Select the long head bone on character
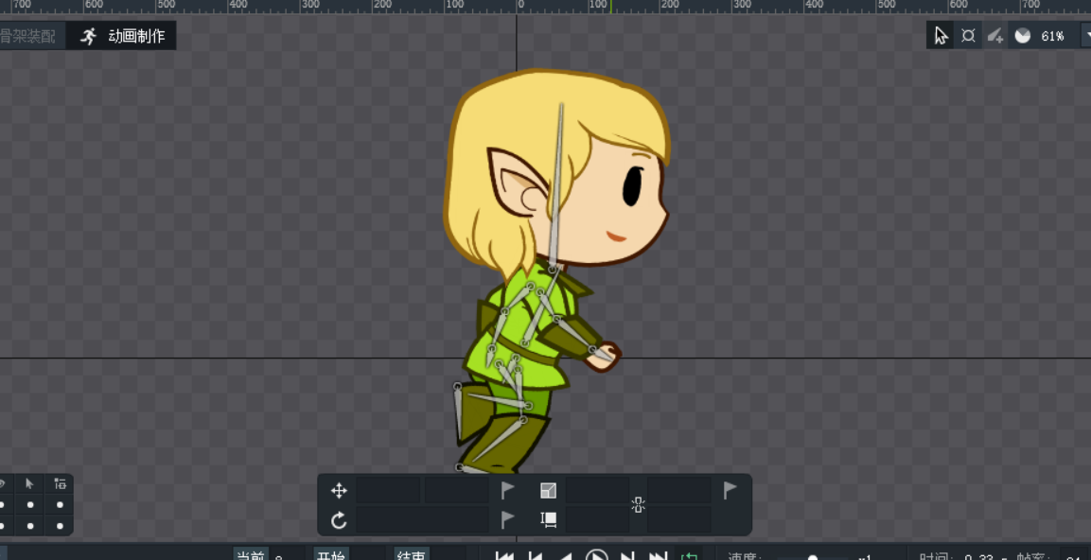 pyautogui.click(x=557, y=186)
